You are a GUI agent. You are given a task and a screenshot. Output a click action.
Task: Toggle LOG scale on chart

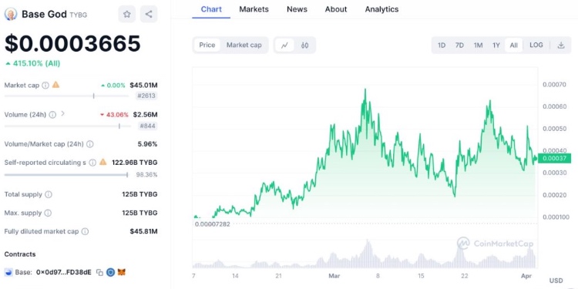pyautogui.click(x=536, y=45)
